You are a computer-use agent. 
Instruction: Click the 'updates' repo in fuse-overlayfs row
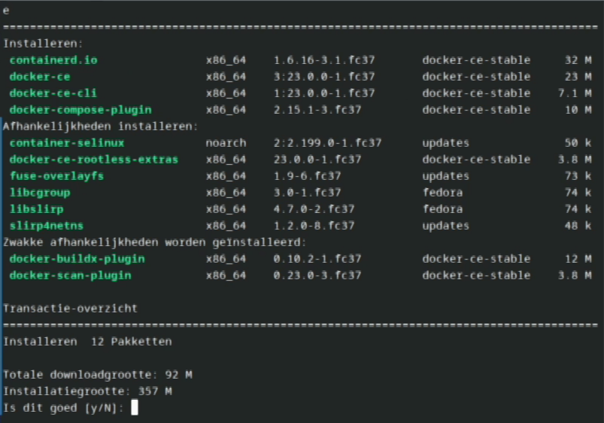(446, 176)
